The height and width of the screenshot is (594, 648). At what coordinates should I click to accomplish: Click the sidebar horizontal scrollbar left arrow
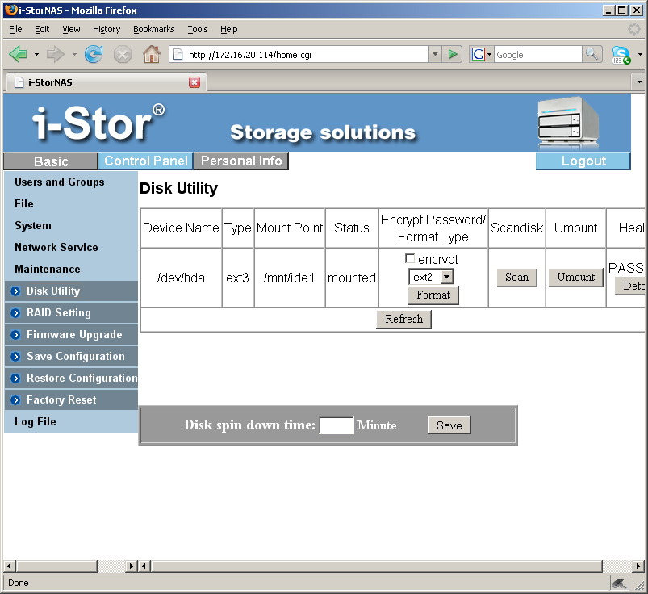10,566
